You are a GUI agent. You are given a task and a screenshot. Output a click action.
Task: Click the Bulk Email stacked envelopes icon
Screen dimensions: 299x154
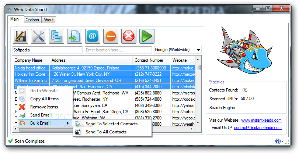pos(22,123)
